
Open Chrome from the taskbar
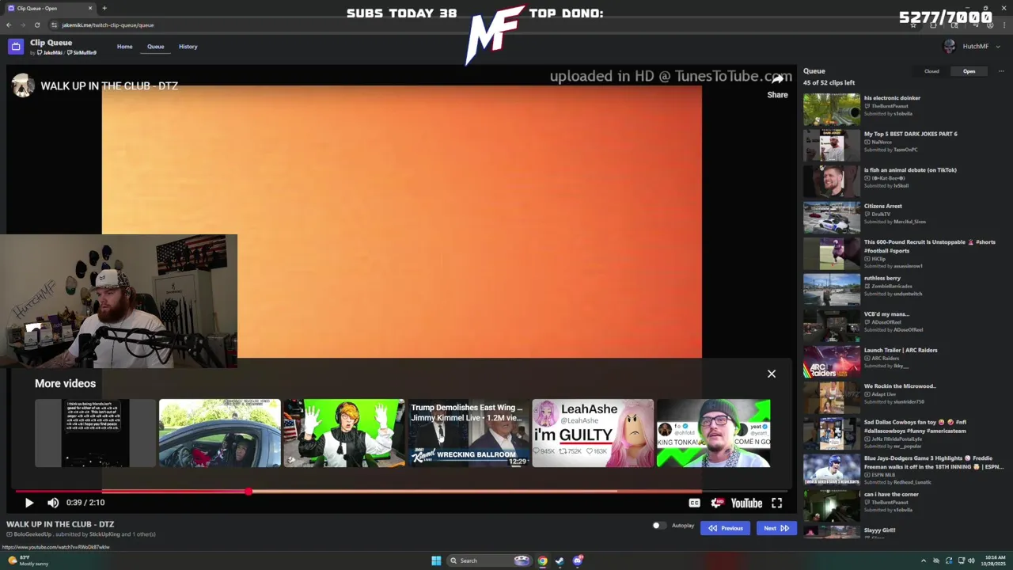click(542, 560)
